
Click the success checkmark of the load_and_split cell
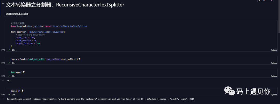9,63
